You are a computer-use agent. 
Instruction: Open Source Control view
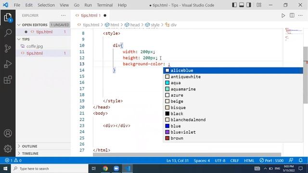(8, 49)
